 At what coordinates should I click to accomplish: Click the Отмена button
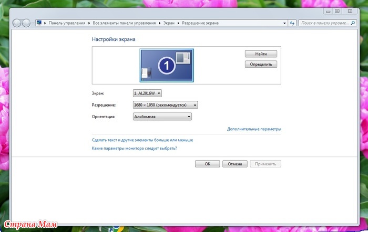point(234,164)
